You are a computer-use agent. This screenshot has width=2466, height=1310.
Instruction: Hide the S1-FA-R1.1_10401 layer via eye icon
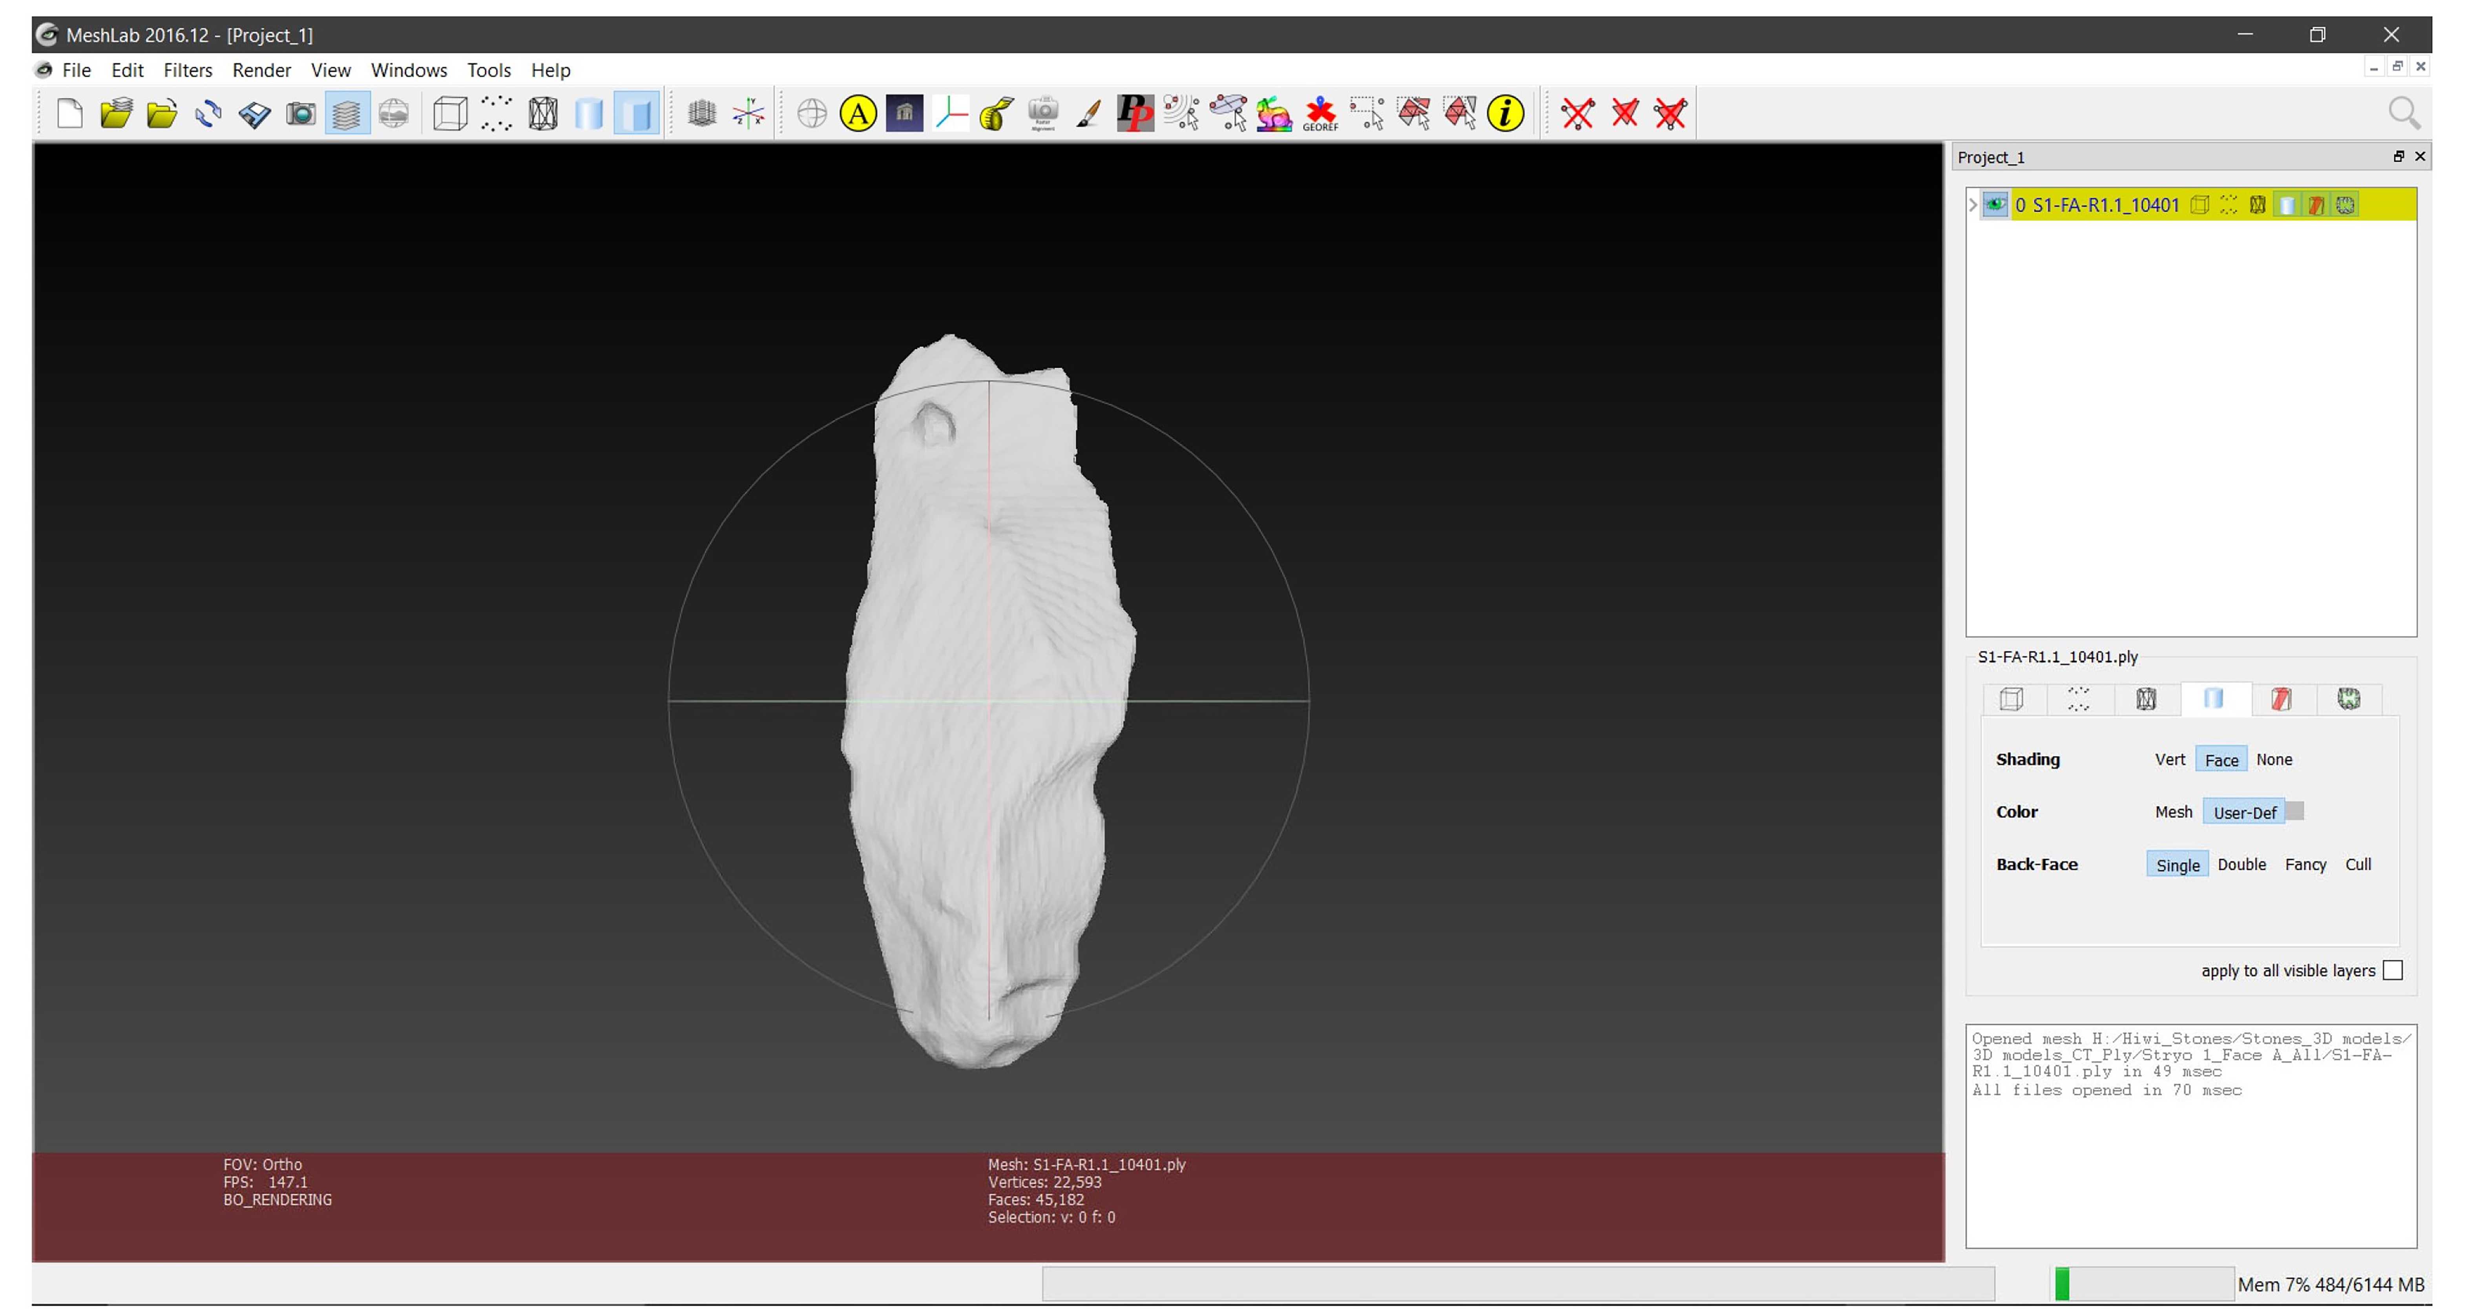(1995, 205)
